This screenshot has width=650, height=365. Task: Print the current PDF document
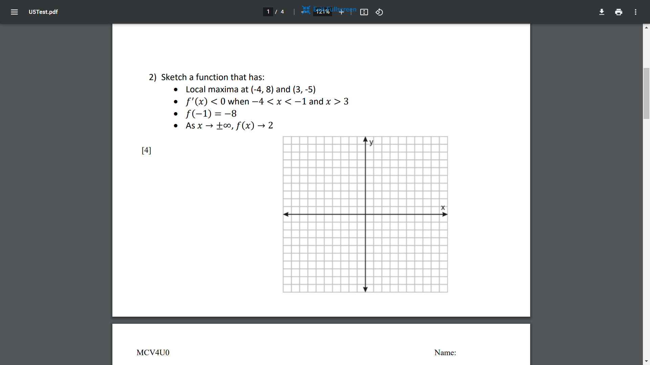619,12
